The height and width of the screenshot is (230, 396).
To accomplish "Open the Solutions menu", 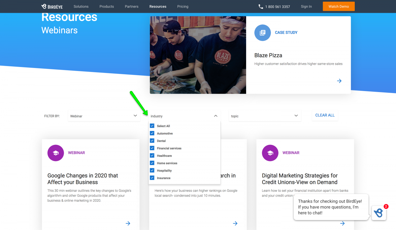I will pos(81,7).
